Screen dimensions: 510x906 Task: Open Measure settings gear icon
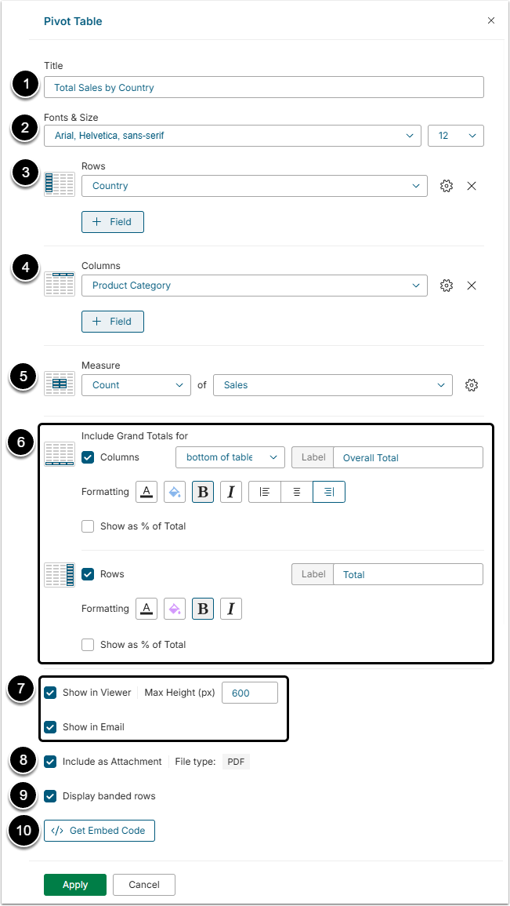pos(472,385)
